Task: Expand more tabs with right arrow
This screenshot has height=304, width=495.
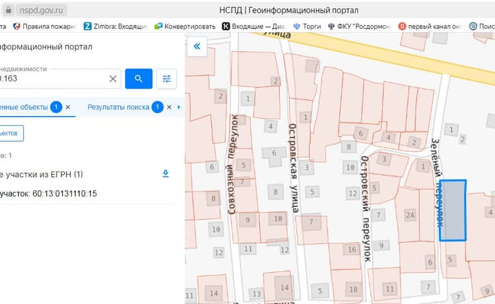Action: 179,107
